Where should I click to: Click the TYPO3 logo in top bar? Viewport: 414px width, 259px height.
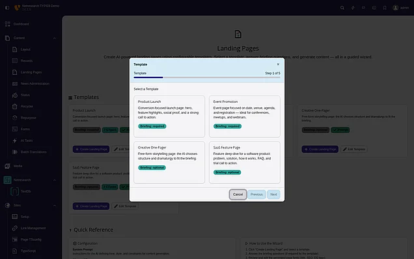tap(17, 8)
